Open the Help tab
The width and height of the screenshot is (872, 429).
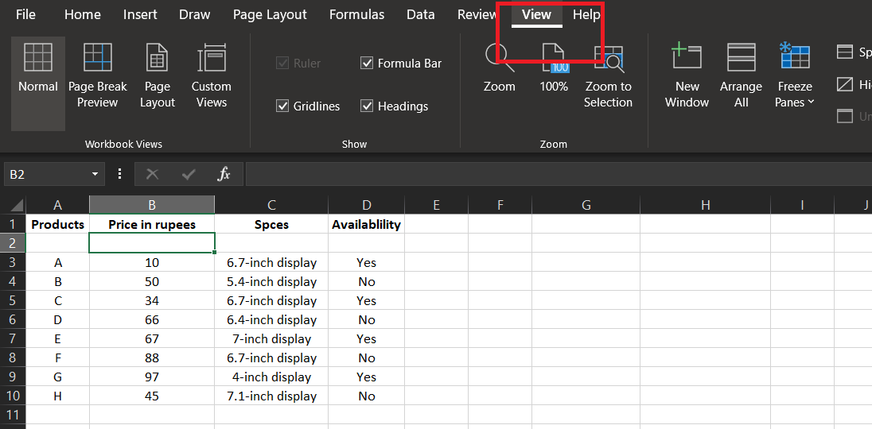coord(586,14)
